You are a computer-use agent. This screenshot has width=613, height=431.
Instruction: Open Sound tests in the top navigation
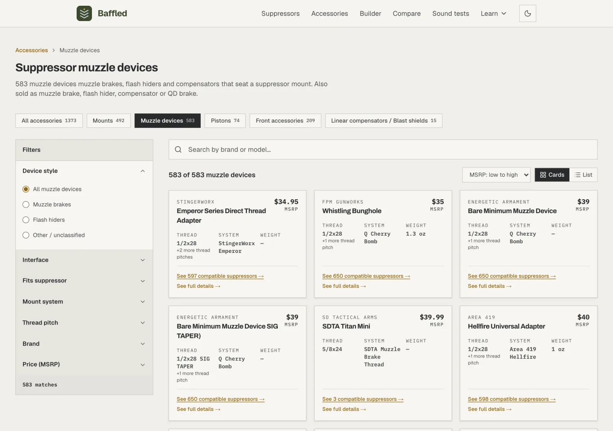pyautogui.click(x=451, y=13)
